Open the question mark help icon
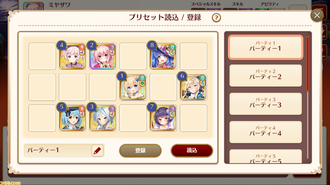The image size is (330, 185). [x=216, y=18]
